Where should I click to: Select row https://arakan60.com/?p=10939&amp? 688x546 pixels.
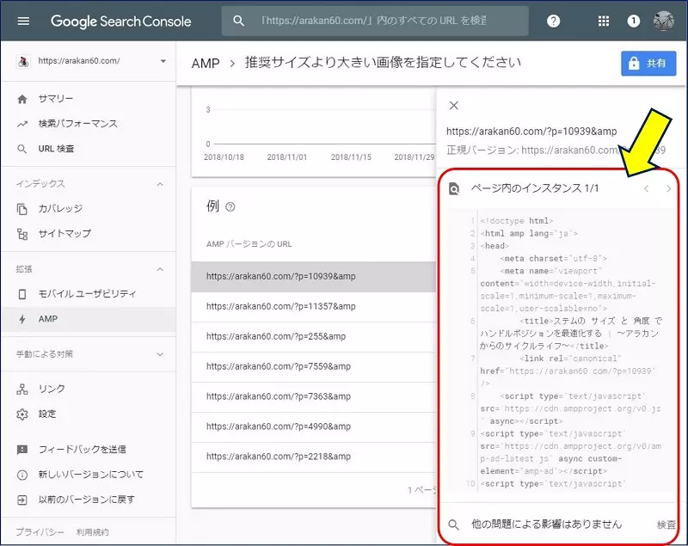[313, 276]
